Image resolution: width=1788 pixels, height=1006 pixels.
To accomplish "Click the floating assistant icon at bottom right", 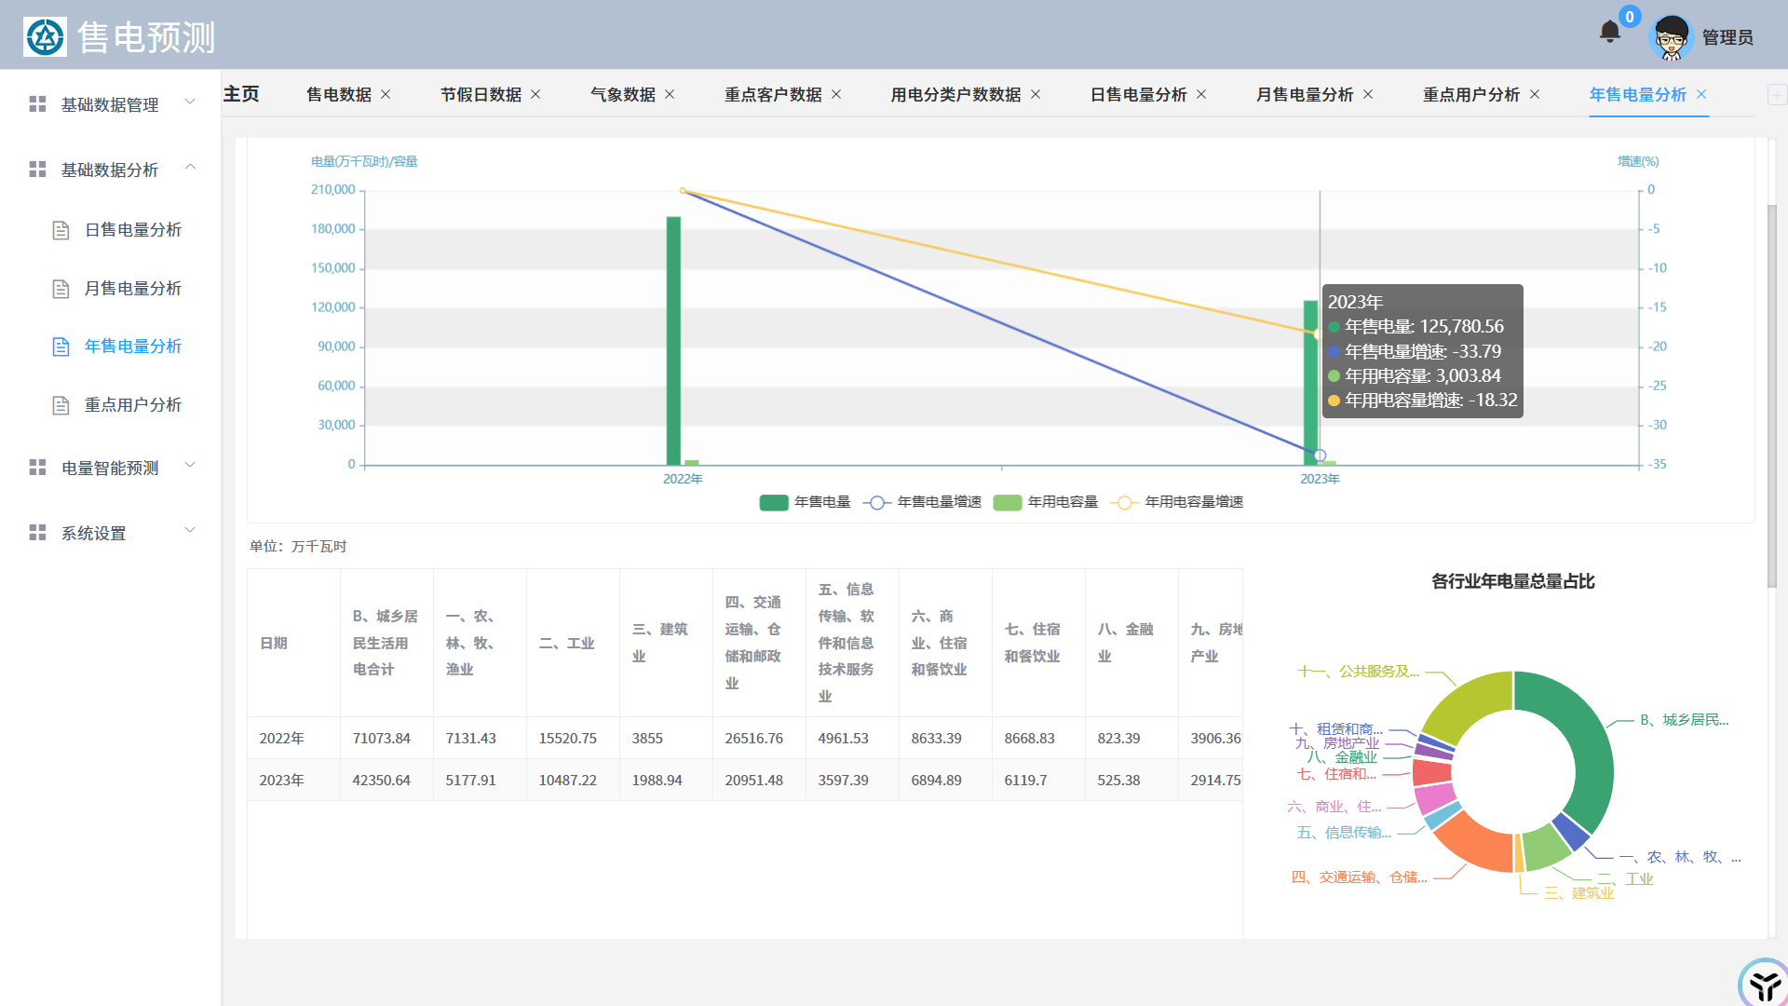I will [x=1763, y=984].
